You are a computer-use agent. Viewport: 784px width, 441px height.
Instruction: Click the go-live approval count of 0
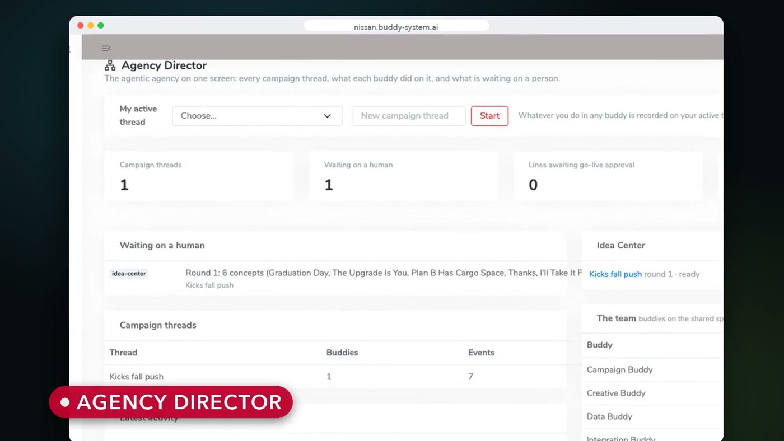[533, 185]
